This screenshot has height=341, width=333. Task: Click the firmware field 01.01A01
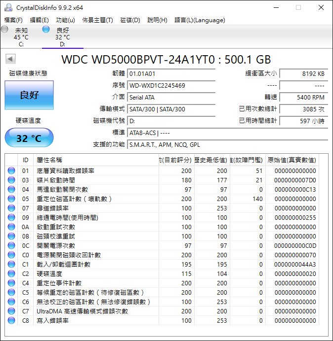click(171, 73)
